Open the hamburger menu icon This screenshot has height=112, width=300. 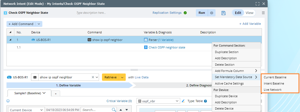[263, 13]
